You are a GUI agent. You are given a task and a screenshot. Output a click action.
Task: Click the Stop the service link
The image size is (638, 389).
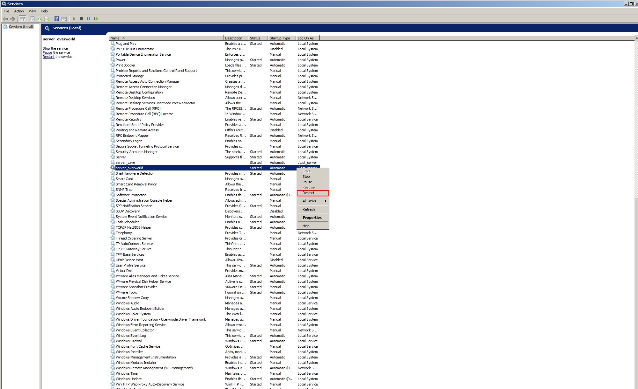click(x=46, y=49)
